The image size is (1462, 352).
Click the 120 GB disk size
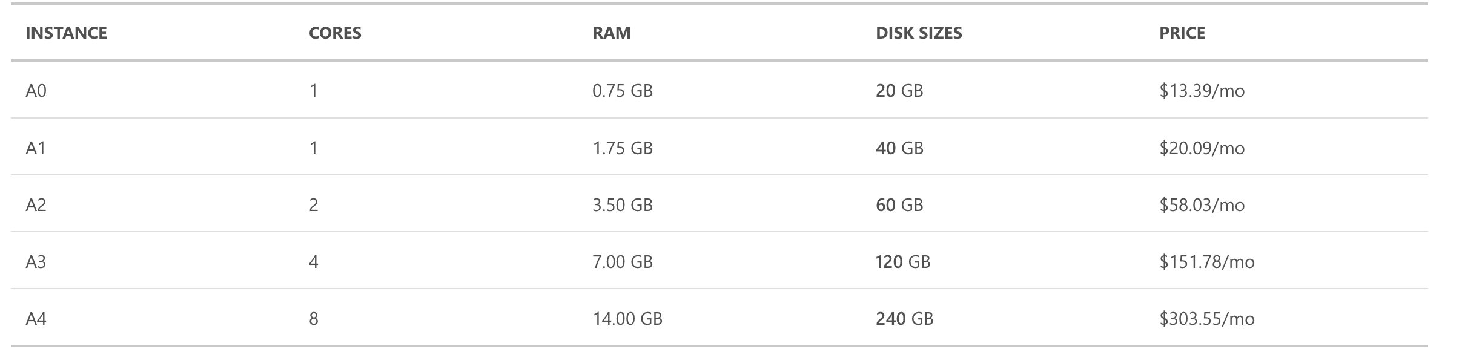coord(902,262)
